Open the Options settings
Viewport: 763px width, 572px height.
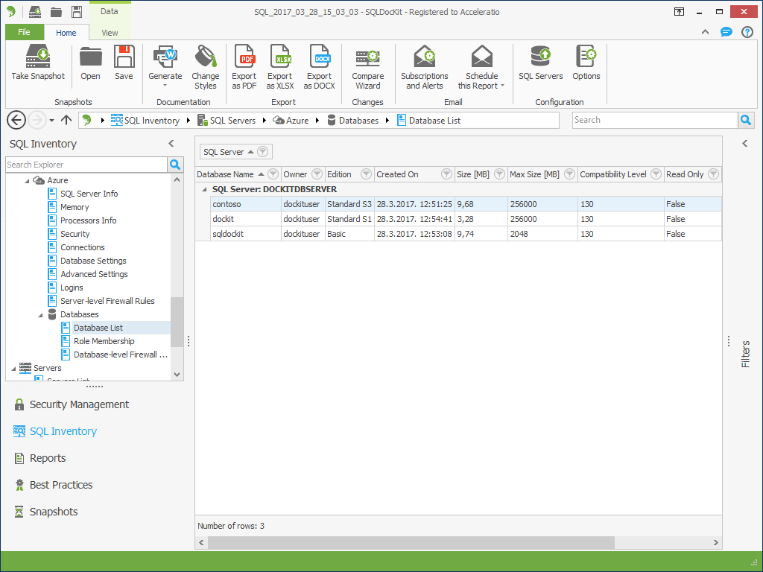tap(586, 63)
